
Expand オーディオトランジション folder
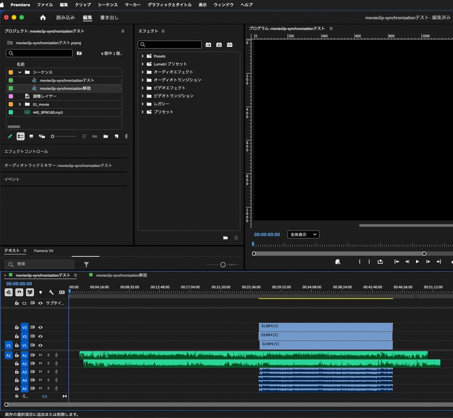(x=142, y=80)
